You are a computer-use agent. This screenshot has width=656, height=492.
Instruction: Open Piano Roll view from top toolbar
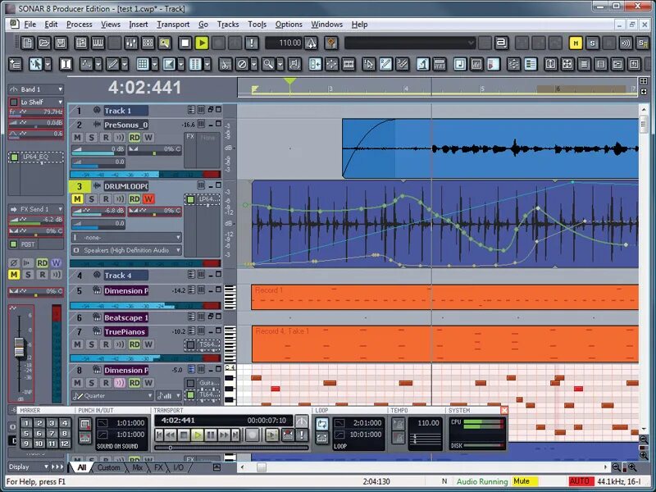tap(98, 43)
